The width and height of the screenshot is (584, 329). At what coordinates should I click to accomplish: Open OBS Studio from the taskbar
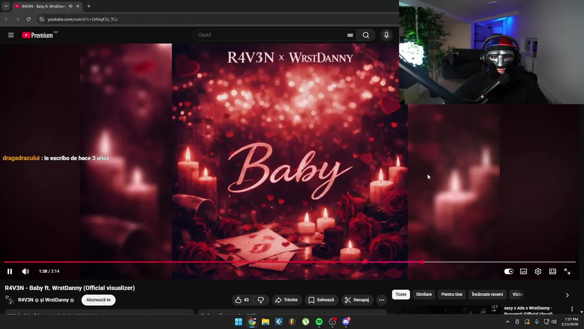[x=332, y=322]
